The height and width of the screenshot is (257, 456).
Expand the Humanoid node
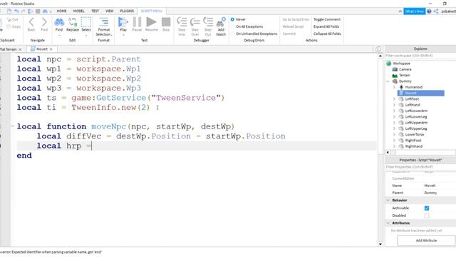click(394, 87)
